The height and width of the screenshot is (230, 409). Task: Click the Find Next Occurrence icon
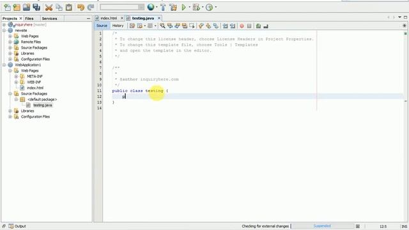177,26
